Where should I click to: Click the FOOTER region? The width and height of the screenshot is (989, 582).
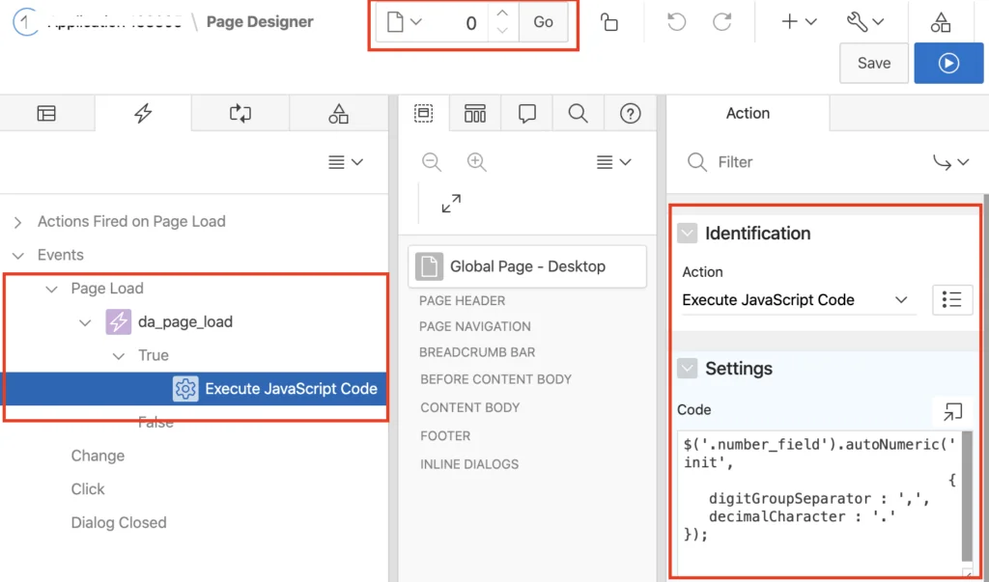[445, 436]
